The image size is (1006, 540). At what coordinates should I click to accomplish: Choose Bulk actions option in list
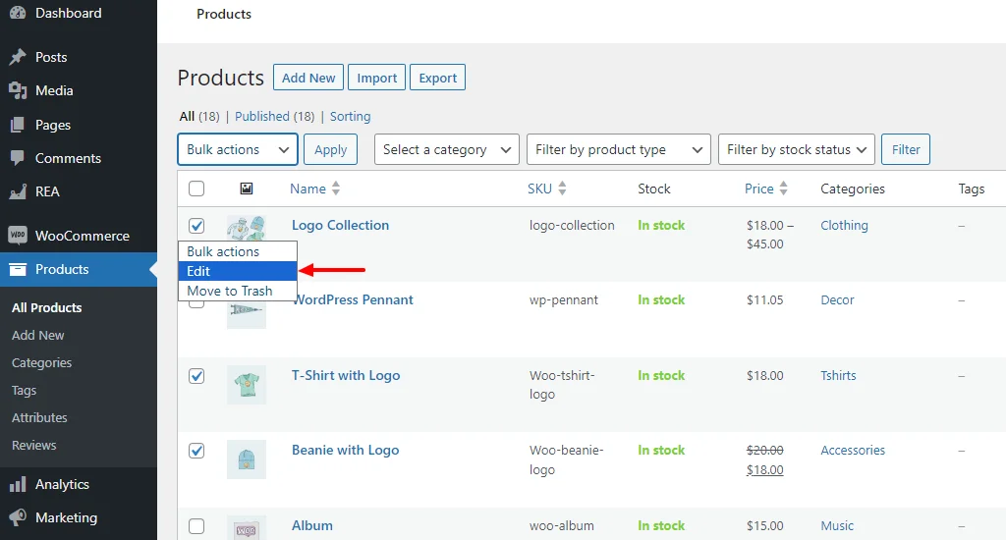pyautogui.click(x=238, y=251)
